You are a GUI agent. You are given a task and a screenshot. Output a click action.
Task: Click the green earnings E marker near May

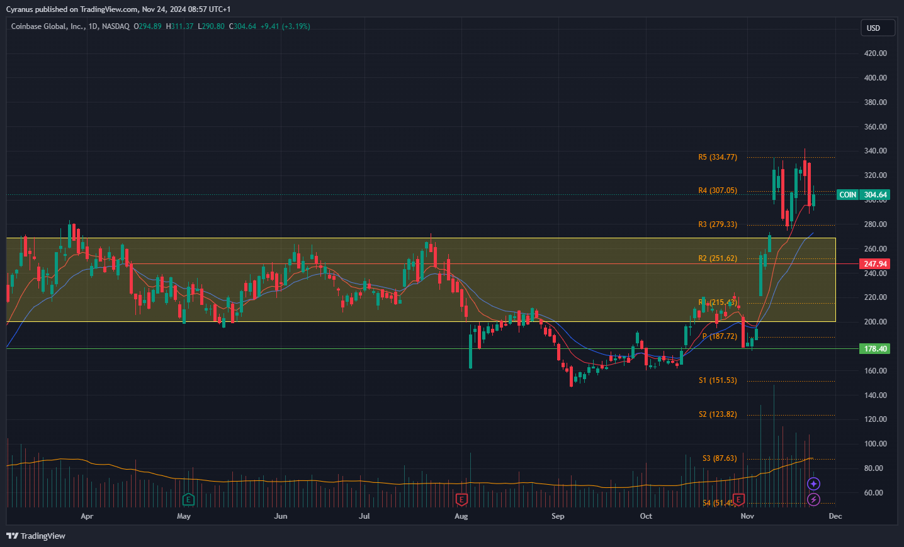(188, 500)
